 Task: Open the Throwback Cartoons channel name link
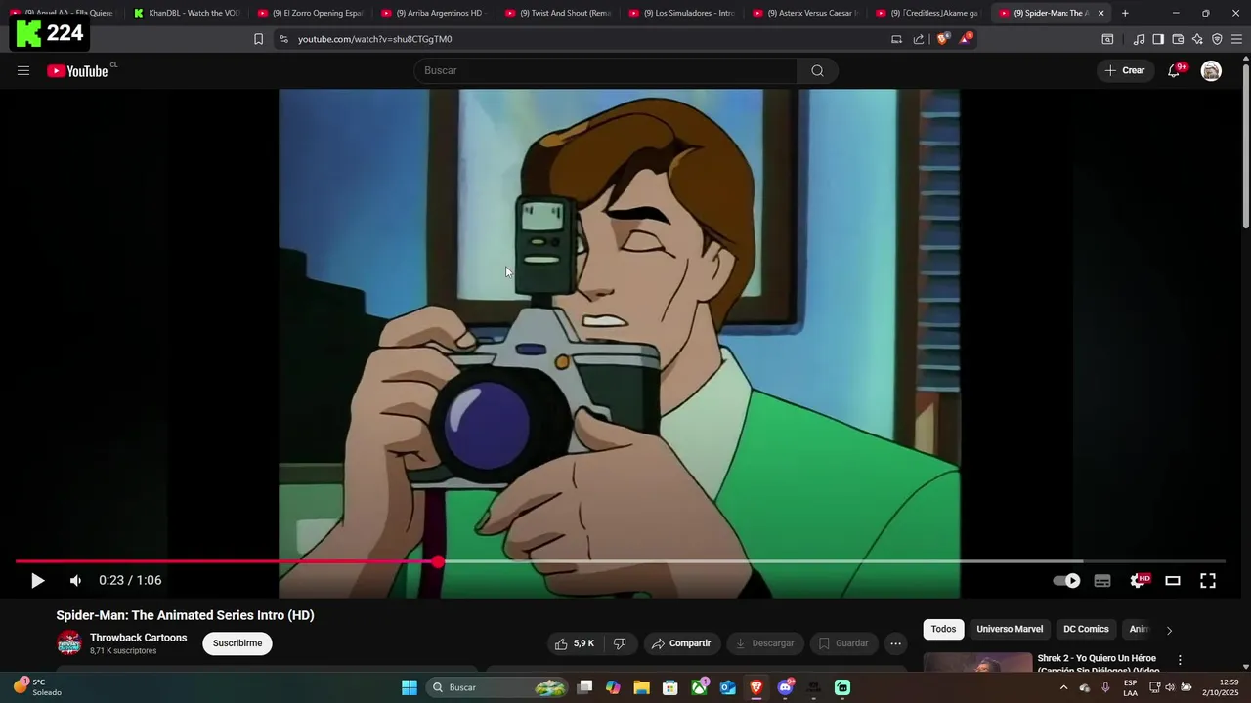(x=138, y=638)
